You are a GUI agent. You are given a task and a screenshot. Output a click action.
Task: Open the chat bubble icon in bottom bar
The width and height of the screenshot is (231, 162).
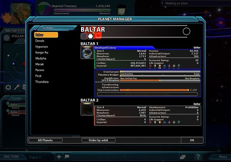pos(67,157)
